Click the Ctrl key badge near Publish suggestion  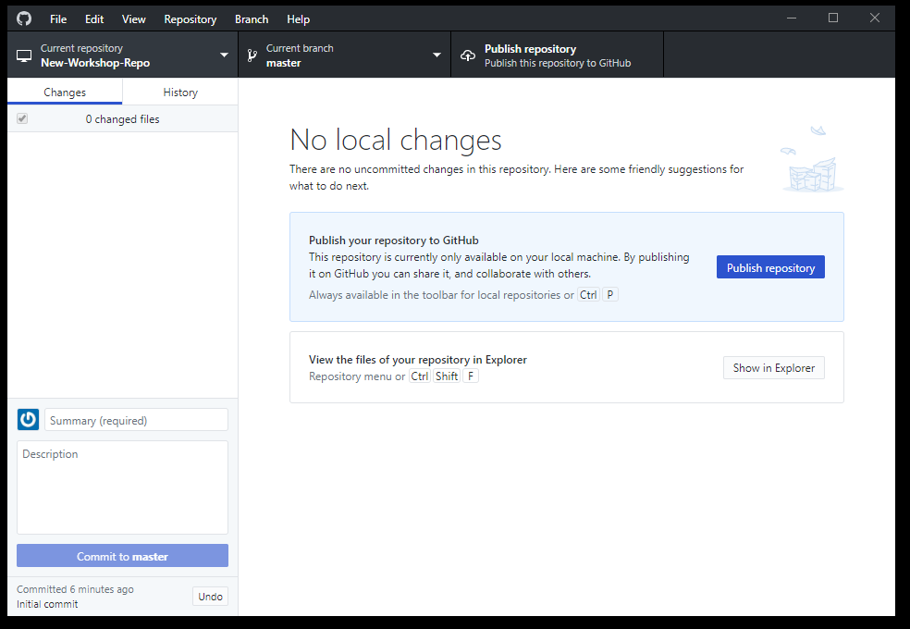click(x=588, y=294)
